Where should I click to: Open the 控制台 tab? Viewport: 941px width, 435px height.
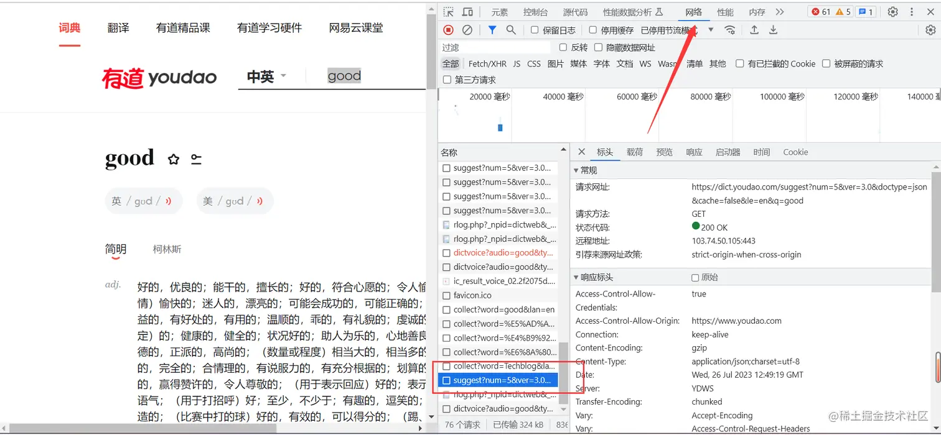coord(535,12)
